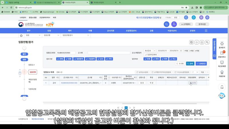Open the 조달품질관리 main menu
229x129 pixels.
point(131,31)
